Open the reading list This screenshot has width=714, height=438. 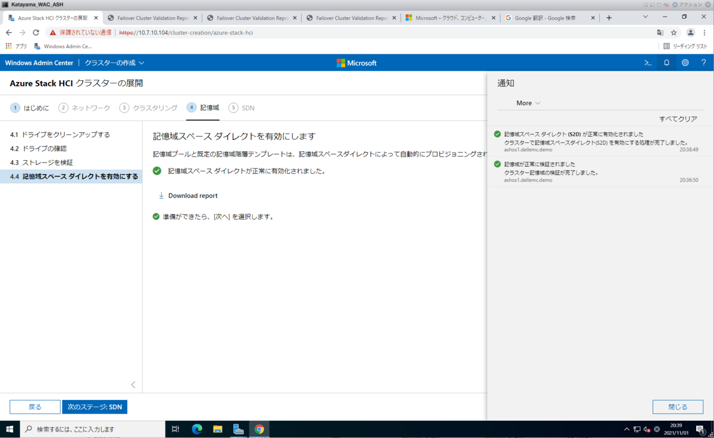click(x=686, y=46)
